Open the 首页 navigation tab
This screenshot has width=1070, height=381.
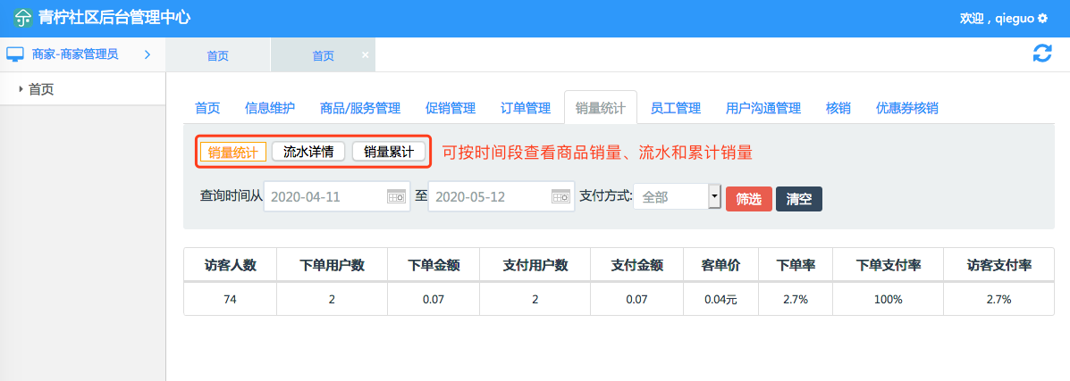207,108
